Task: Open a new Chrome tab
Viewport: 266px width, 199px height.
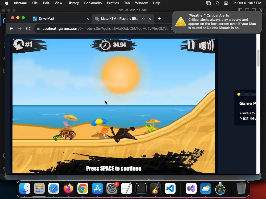Action: (160, 19)
